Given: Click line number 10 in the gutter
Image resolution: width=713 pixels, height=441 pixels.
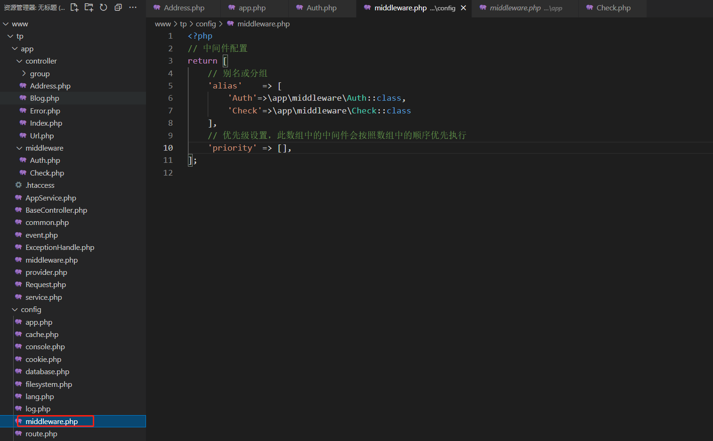Looking at the screenshot, I should pyautogui.click(x=168, y=148).
